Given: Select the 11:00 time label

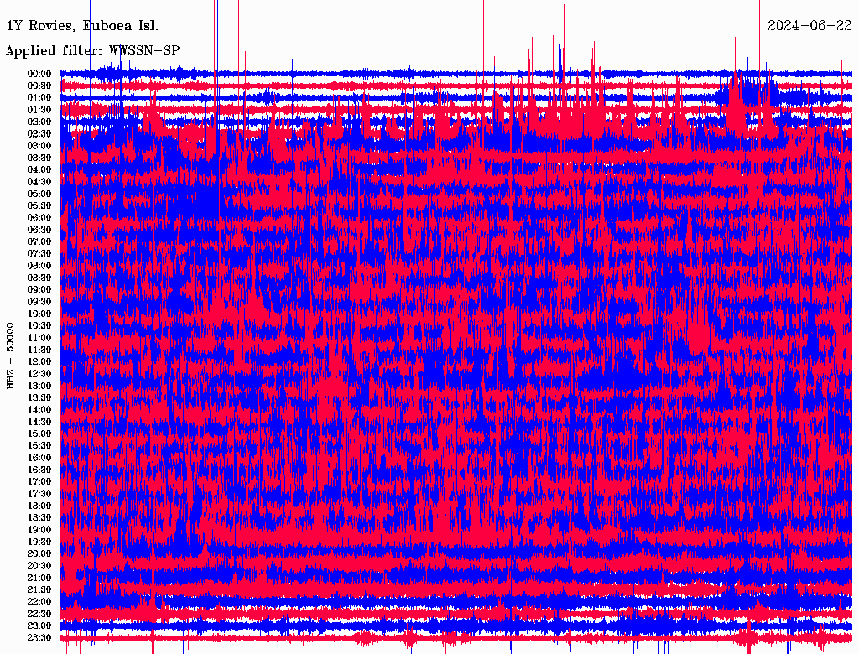Looking at the screenshot, I should [x=39, y=338].
